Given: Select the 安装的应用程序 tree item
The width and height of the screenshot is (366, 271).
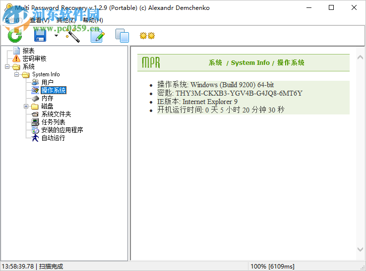Looking at the screenshot, I should (x=62, y=130).
